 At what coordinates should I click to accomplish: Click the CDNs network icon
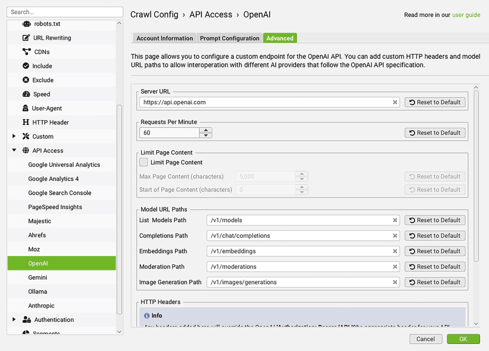pyautogui.click(x=26, y=52)
